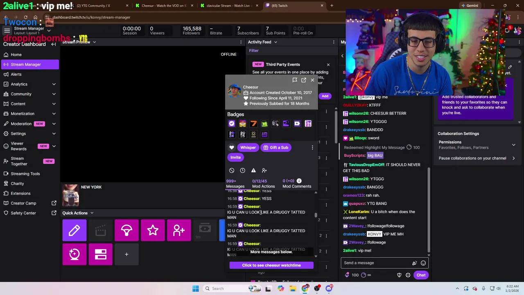Collapse the Creator Dashboard sidebar arrow

(x=54, y=44)
